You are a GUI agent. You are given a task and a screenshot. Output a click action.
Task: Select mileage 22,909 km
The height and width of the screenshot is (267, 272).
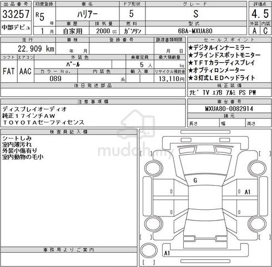click(36, 49)
